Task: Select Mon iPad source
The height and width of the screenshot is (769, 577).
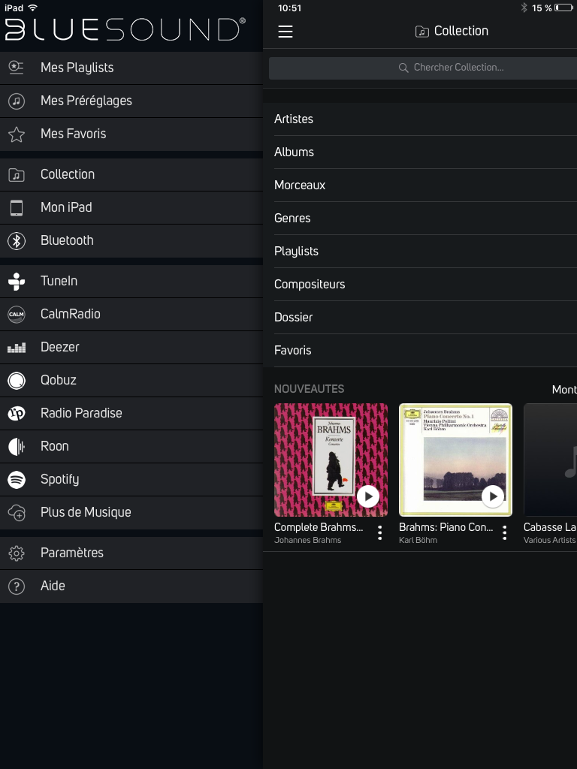Action: click(x=131, y=207)
